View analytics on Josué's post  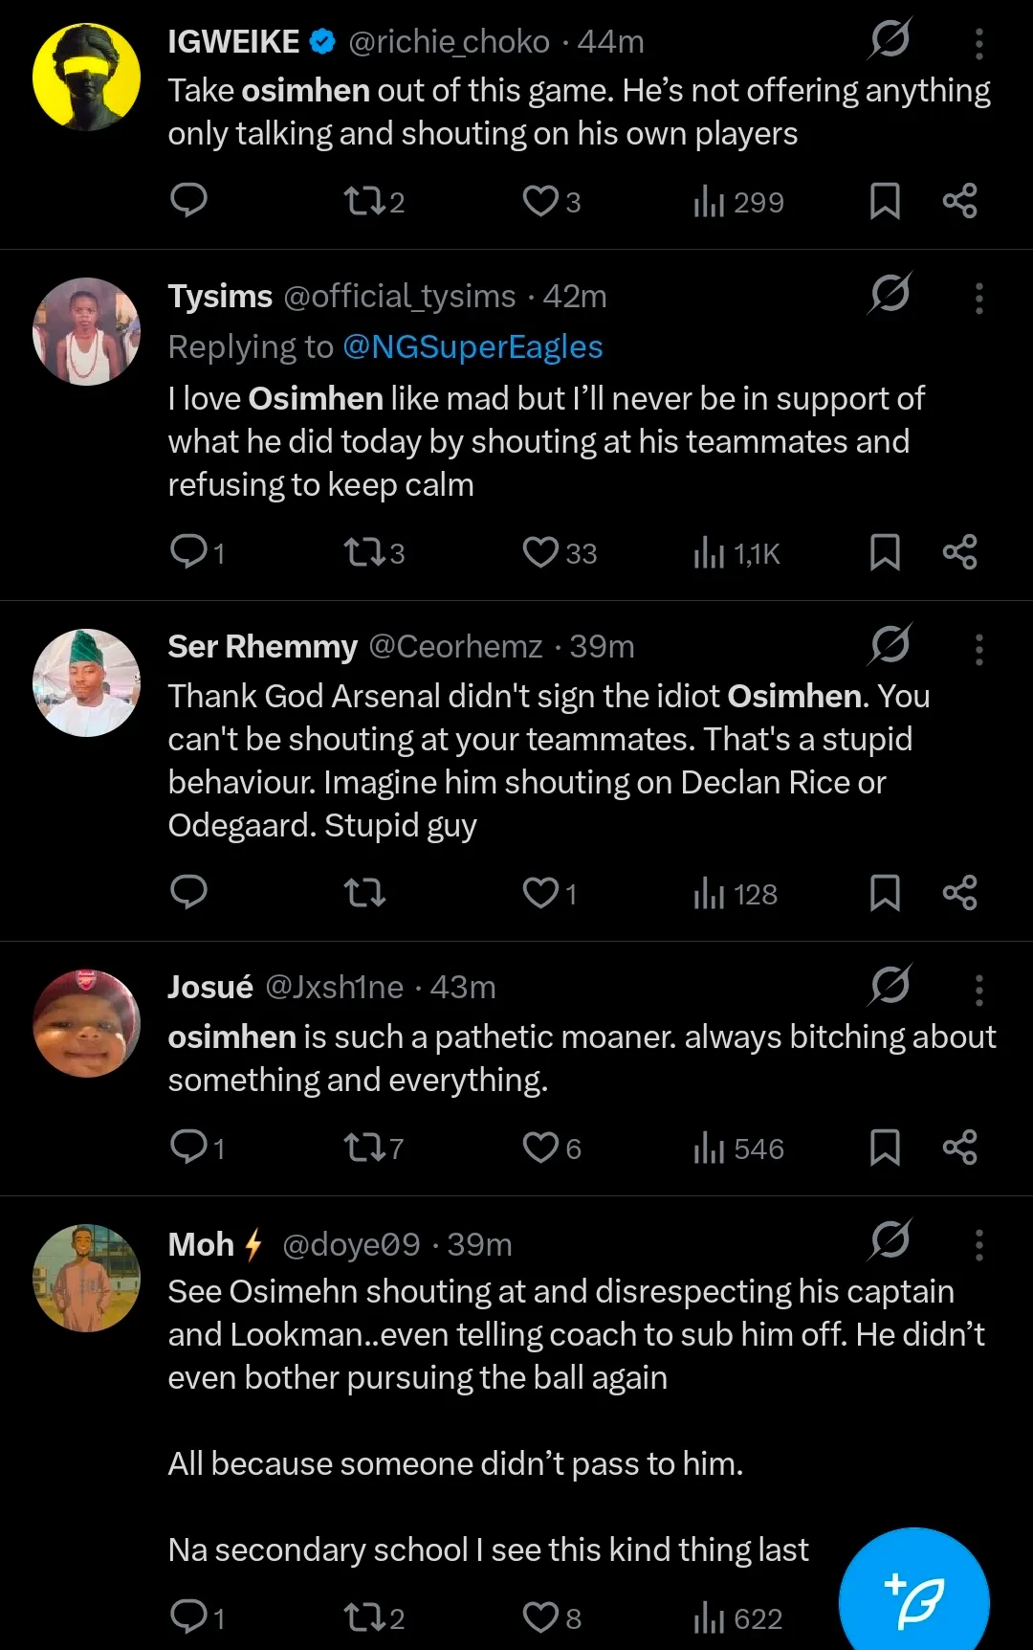738,1148
